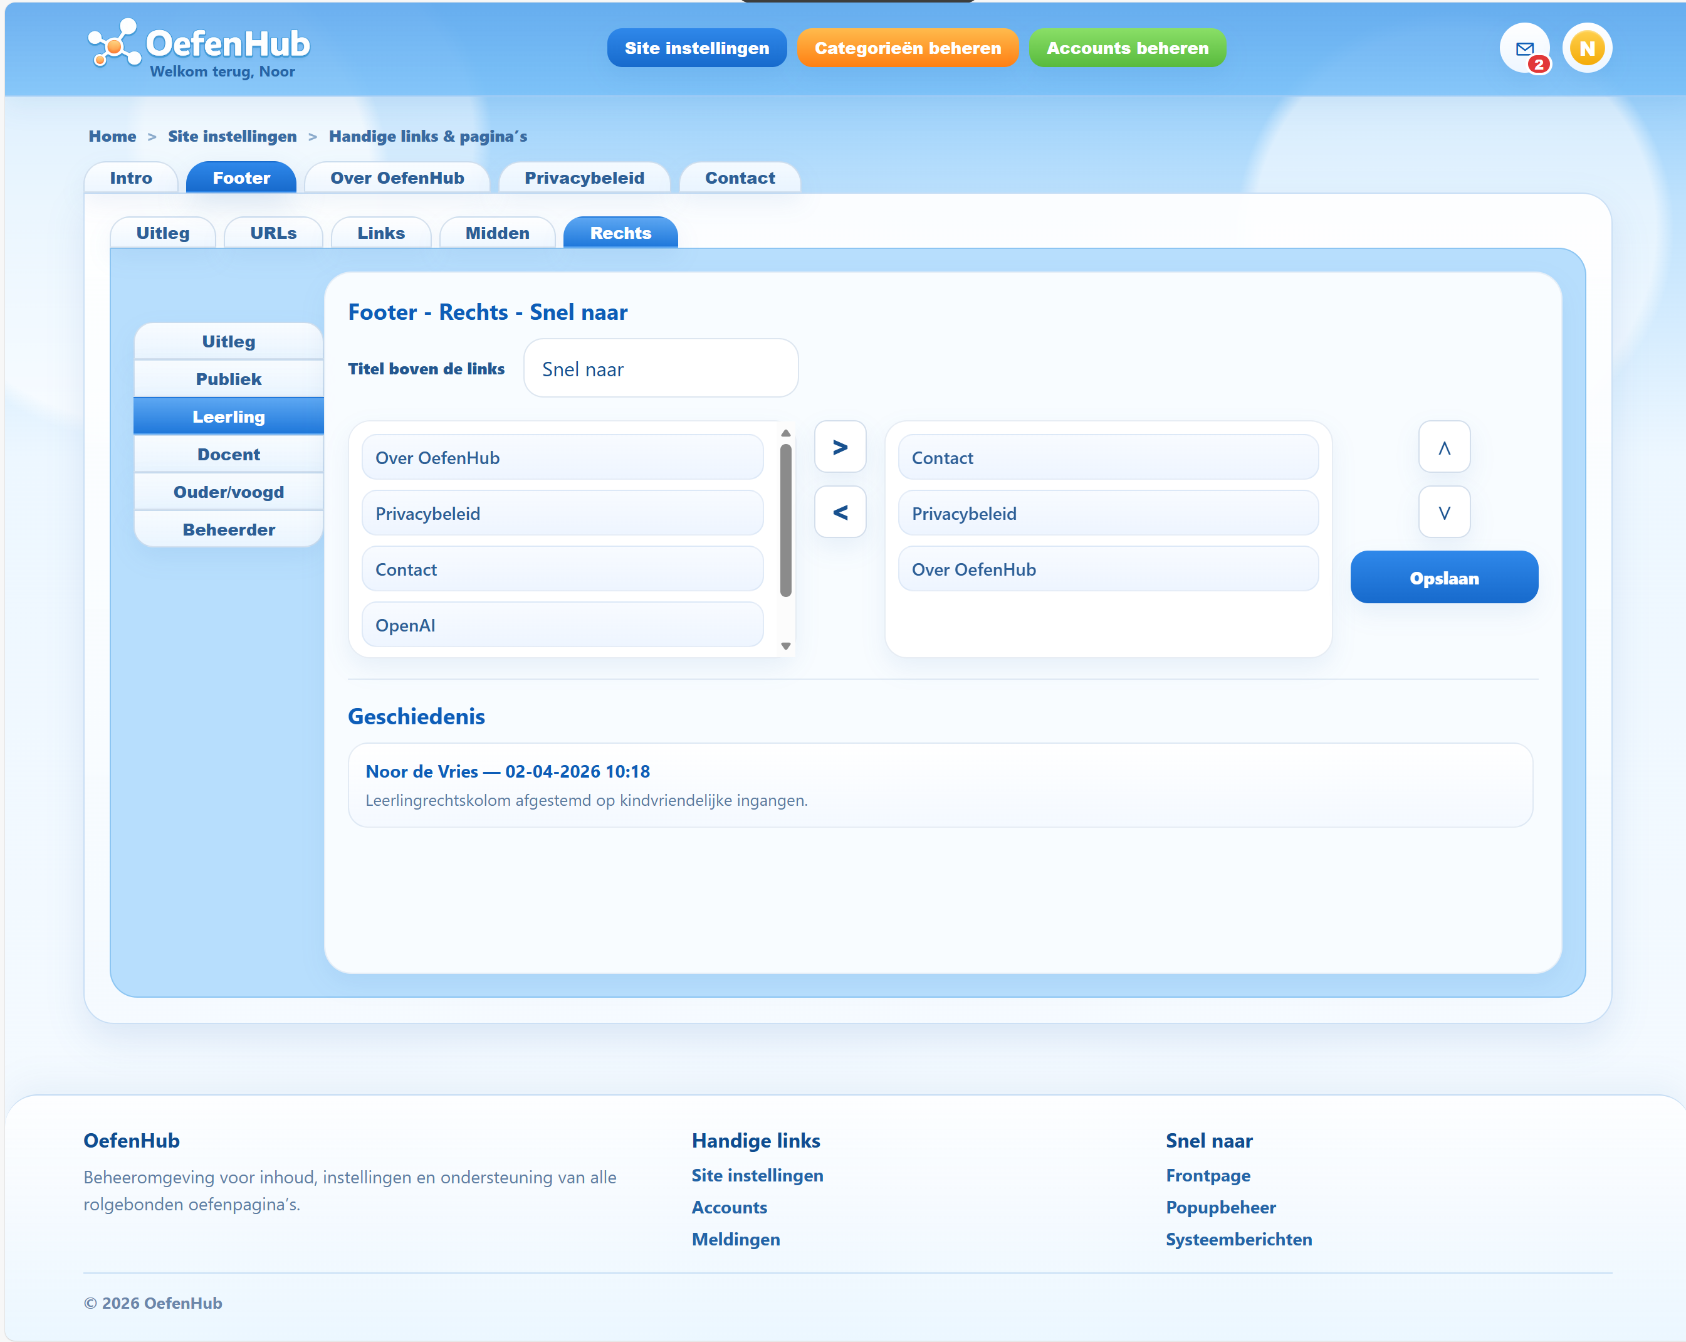The width and height of the screenshot is (1686, 1342).
Task: Open Categorieën beheren
Action: 907,48
